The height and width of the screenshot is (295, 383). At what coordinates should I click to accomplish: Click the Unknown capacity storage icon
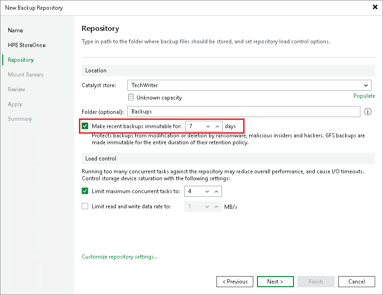click(x=131, y=97)
